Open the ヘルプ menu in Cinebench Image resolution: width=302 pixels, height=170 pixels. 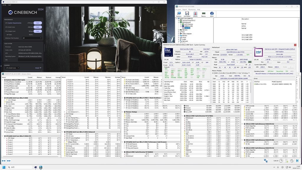tap(9, 5)
